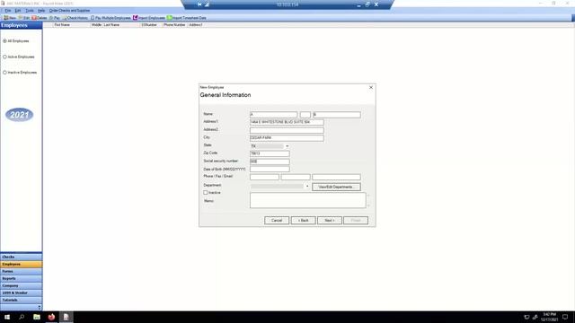
Task: Click the Zip Code input field
Action: click(270, 153)
